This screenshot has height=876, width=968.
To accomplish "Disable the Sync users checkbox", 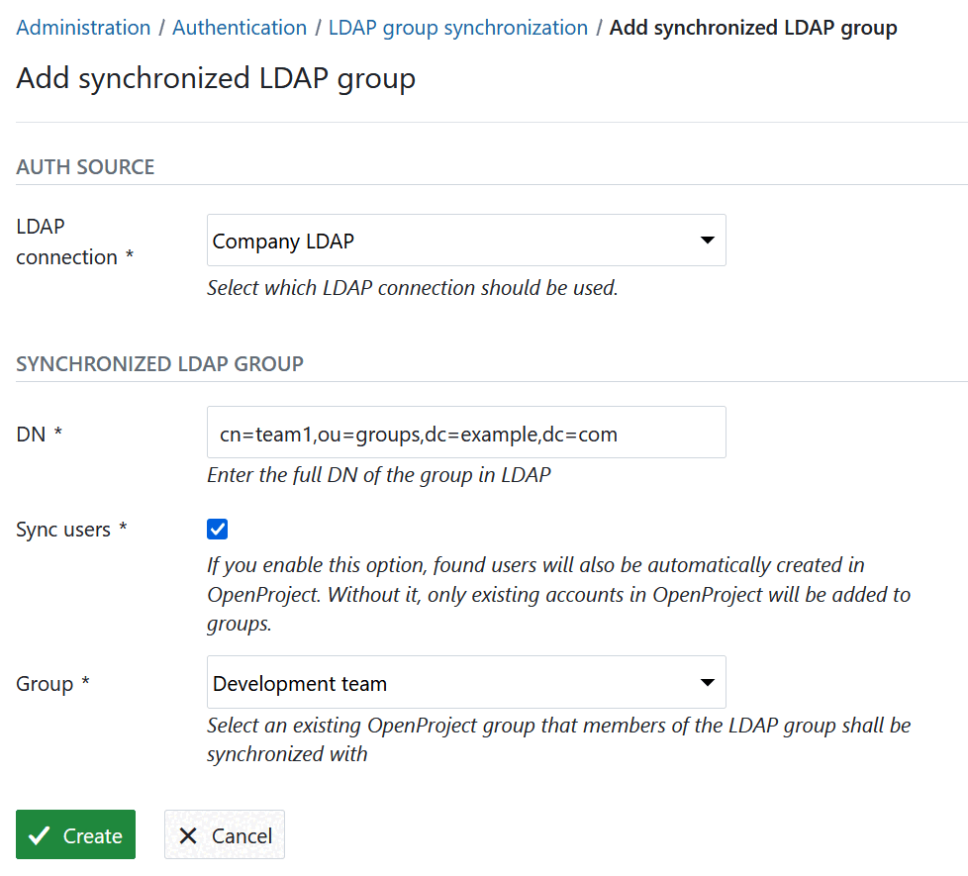I will click(x=217, y=529).
